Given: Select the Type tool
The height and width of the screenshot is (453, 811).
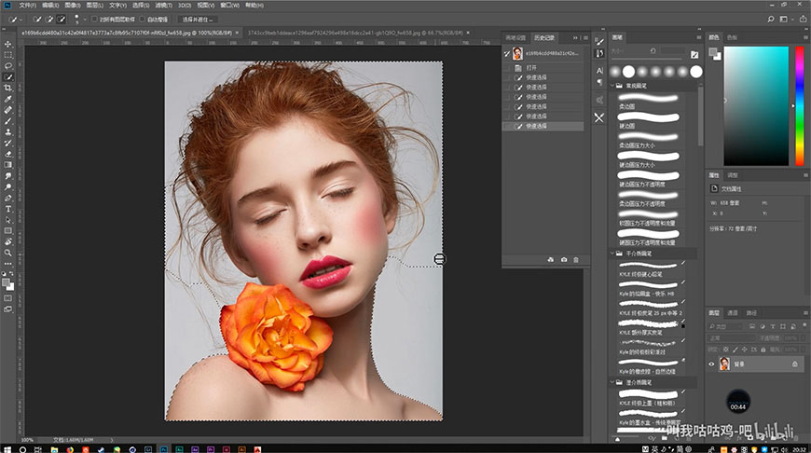Looking at the screenshot, I should [x=7, y=208].
